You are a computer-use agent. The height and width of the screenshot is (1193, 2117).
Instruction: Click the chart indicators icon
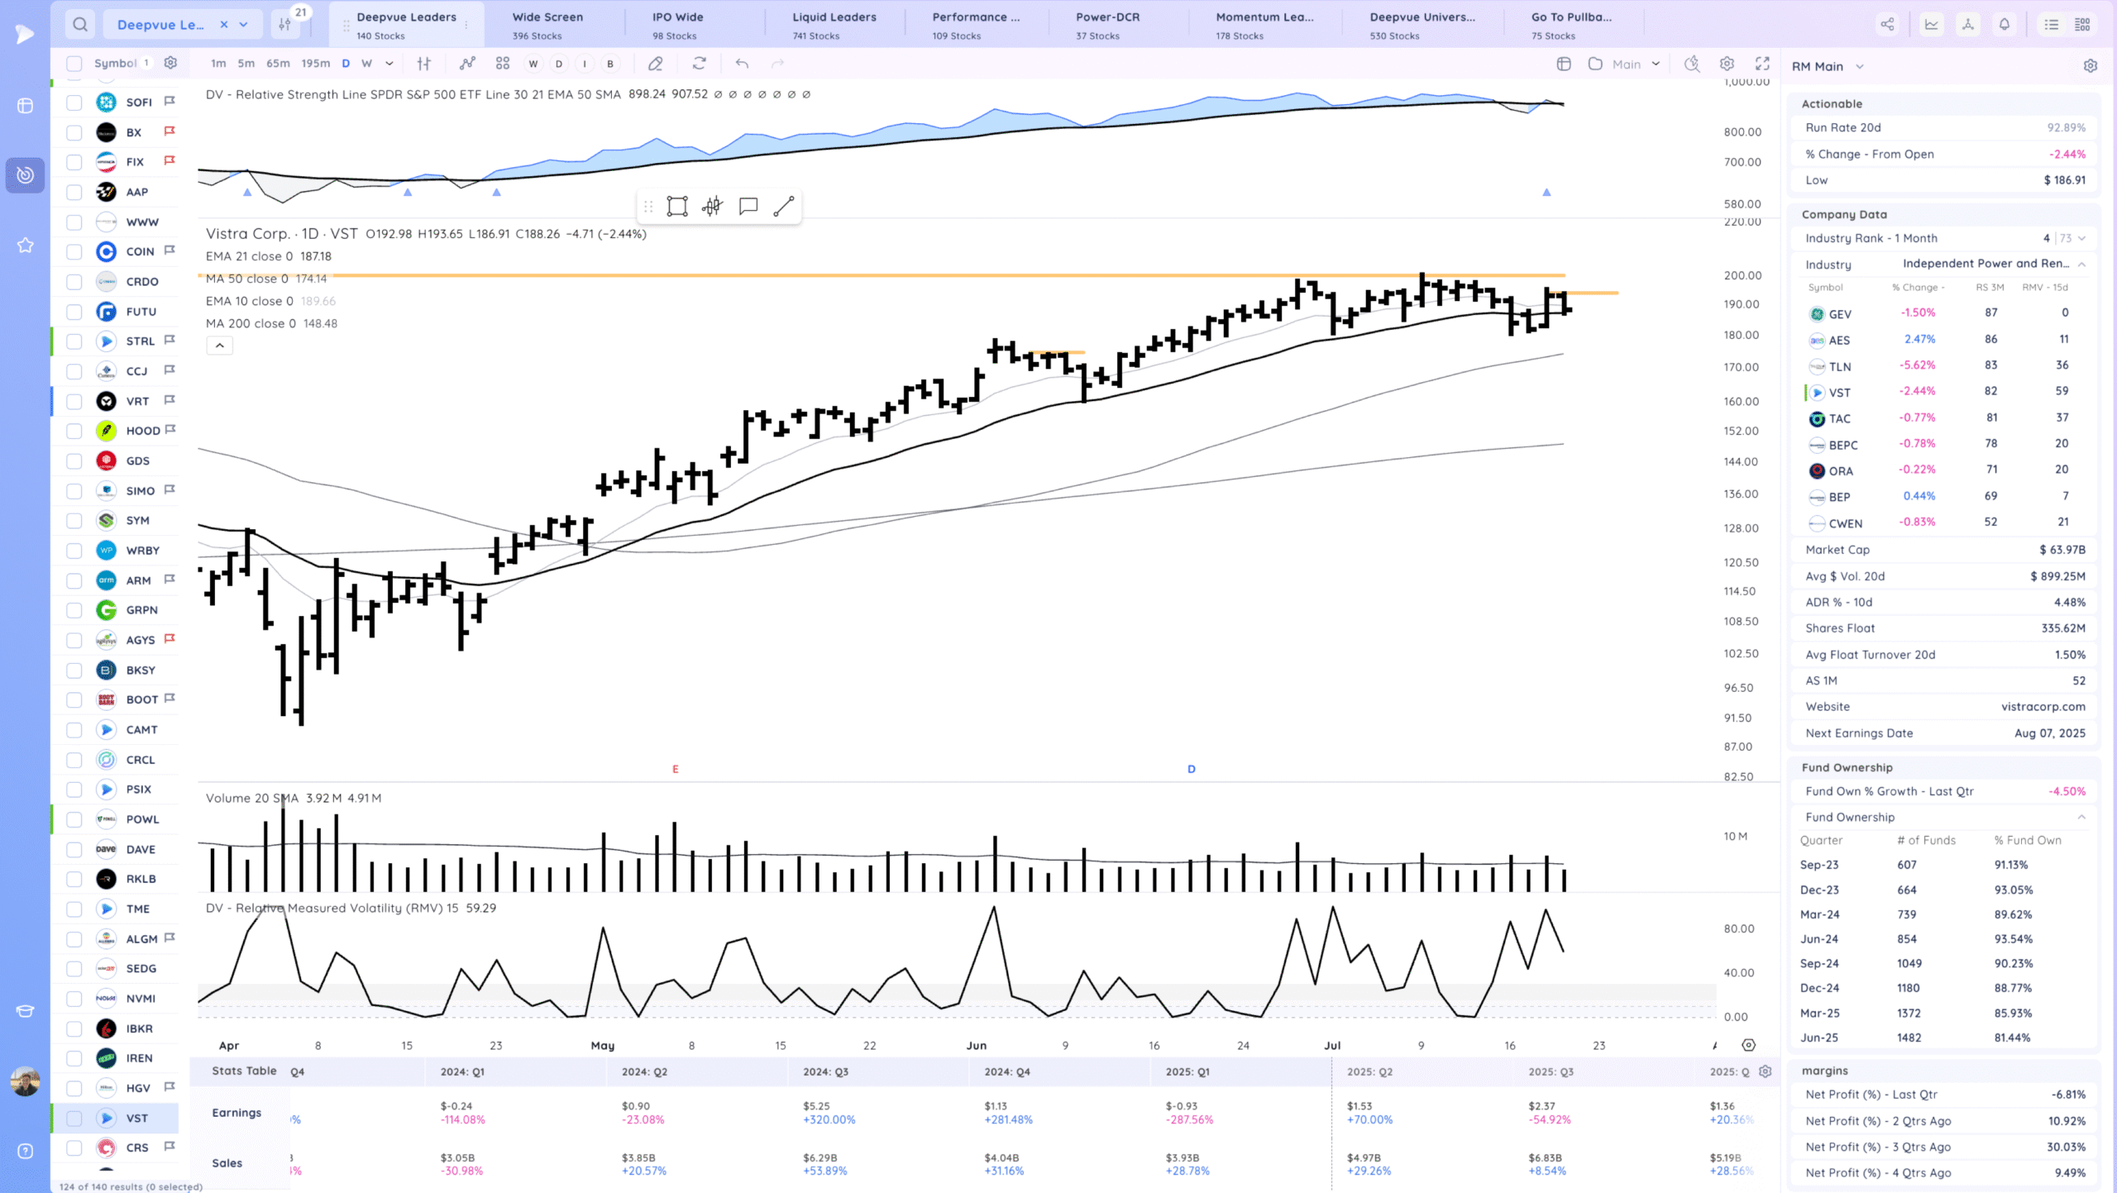(467, 64)
